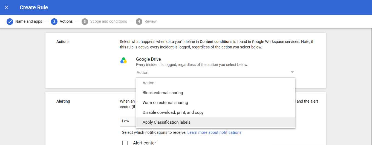Click the bold Content conditions text
This screenshot has width=372, height=145.
(216, 42)
